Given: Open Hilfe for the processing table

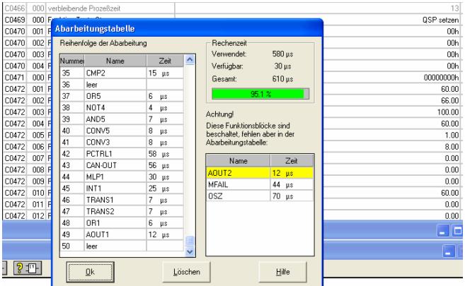Looking at the screenshot, I should (x=283, y=271).
